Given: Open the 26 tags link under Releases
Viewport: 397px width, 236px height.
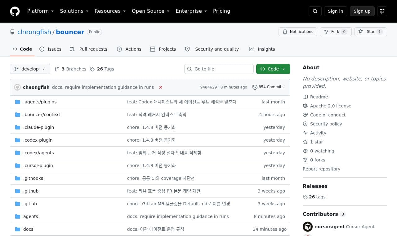Looking at the screenshot, I should click(314, 197).
